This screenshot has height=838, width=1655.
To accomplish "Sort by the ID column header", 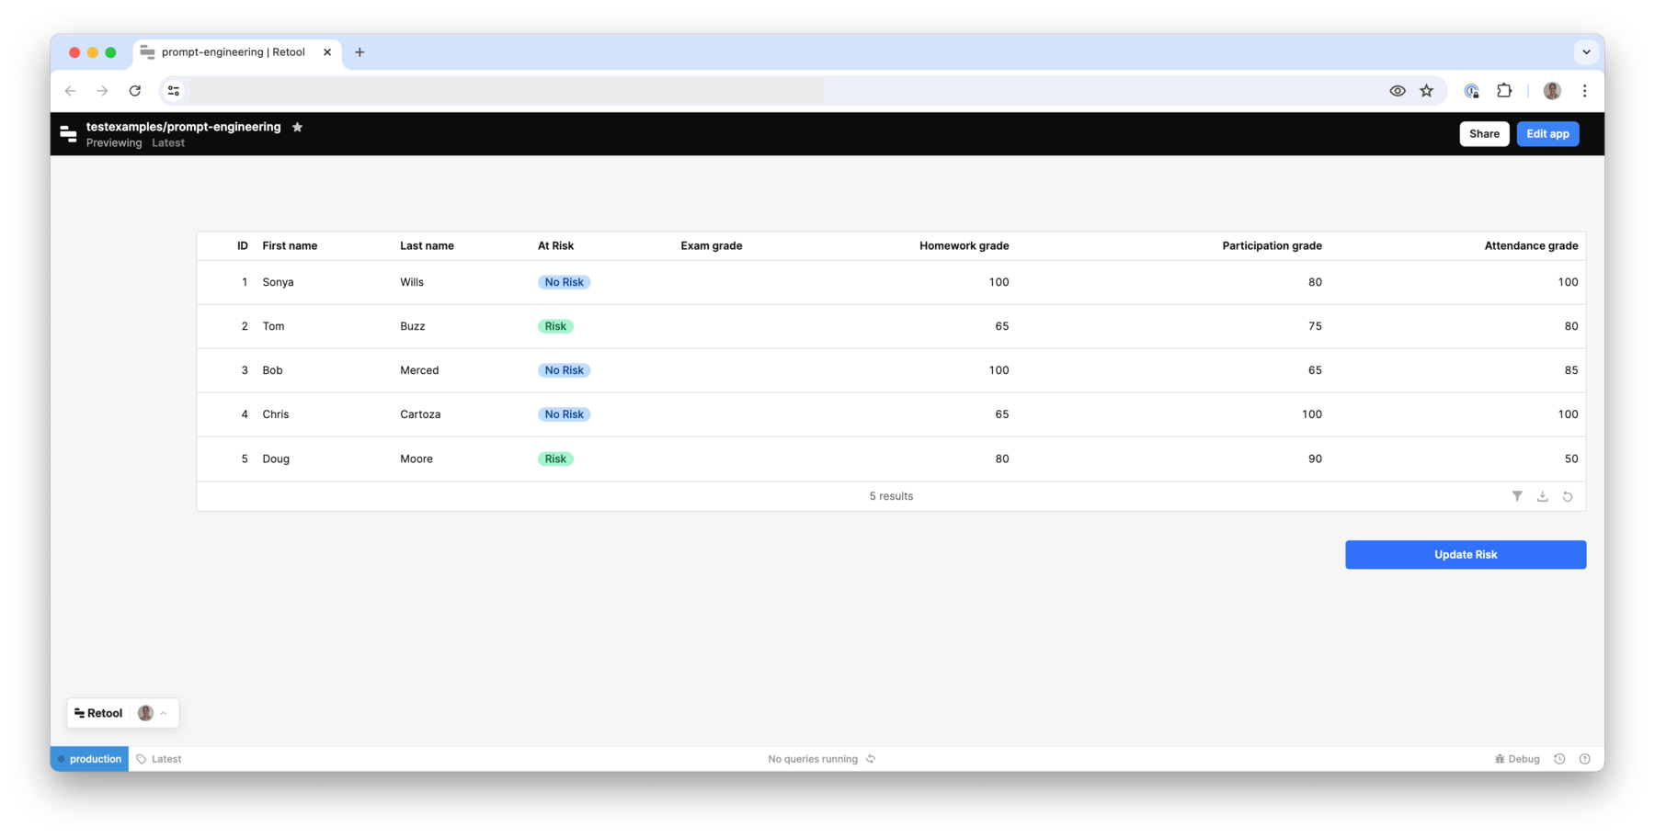I will [243, 246].
